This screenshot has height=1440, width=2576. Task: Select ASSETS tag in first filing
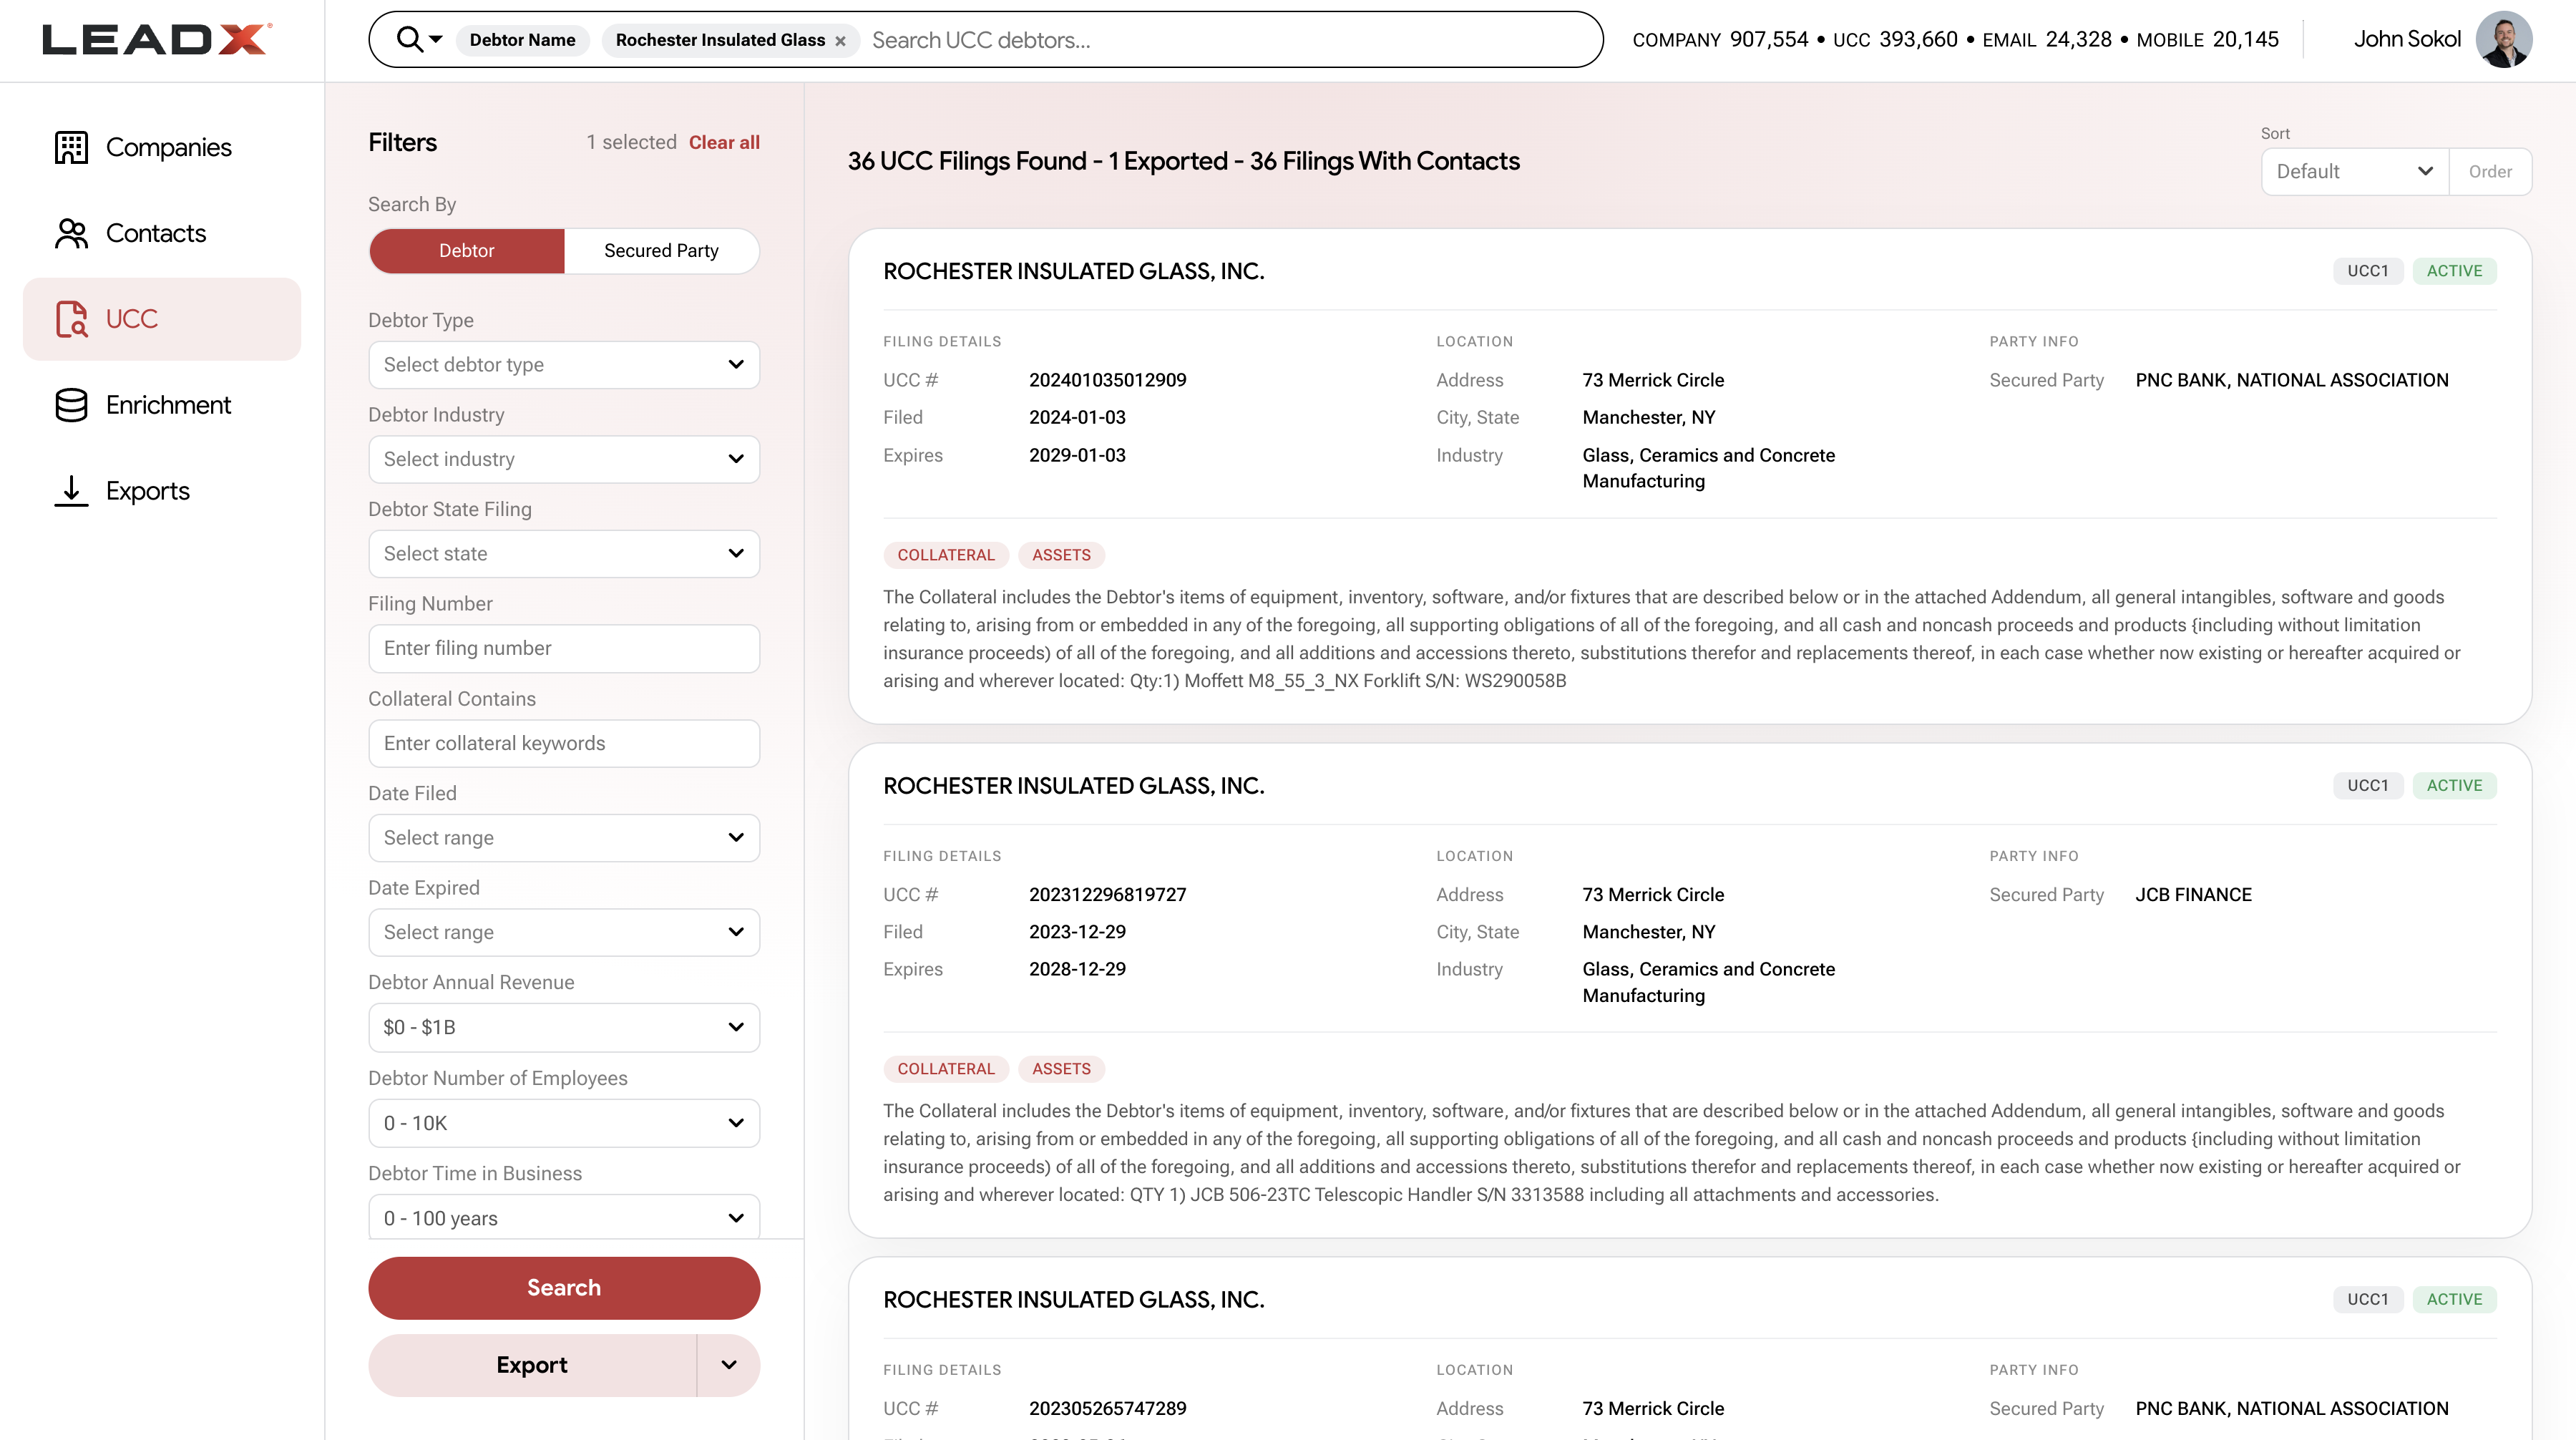1061,555
